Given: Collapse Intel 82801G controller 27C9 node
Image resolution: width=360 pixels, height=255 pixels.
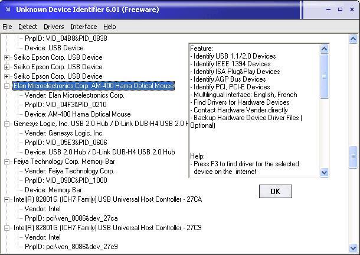Looking at the screenshot, I should 7,228.
